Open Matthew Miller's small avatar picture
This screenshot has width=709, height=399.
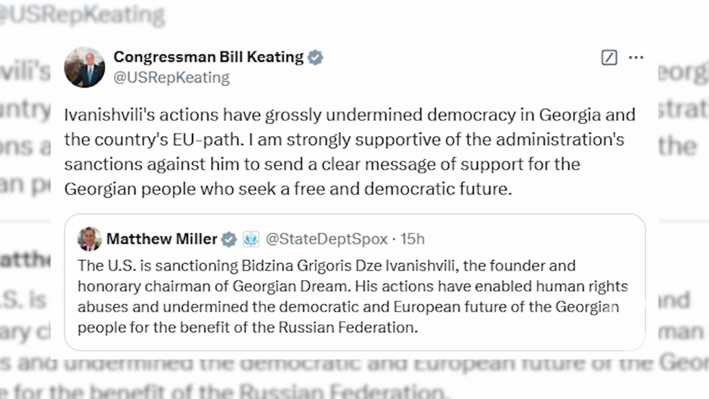coord(89,239)
